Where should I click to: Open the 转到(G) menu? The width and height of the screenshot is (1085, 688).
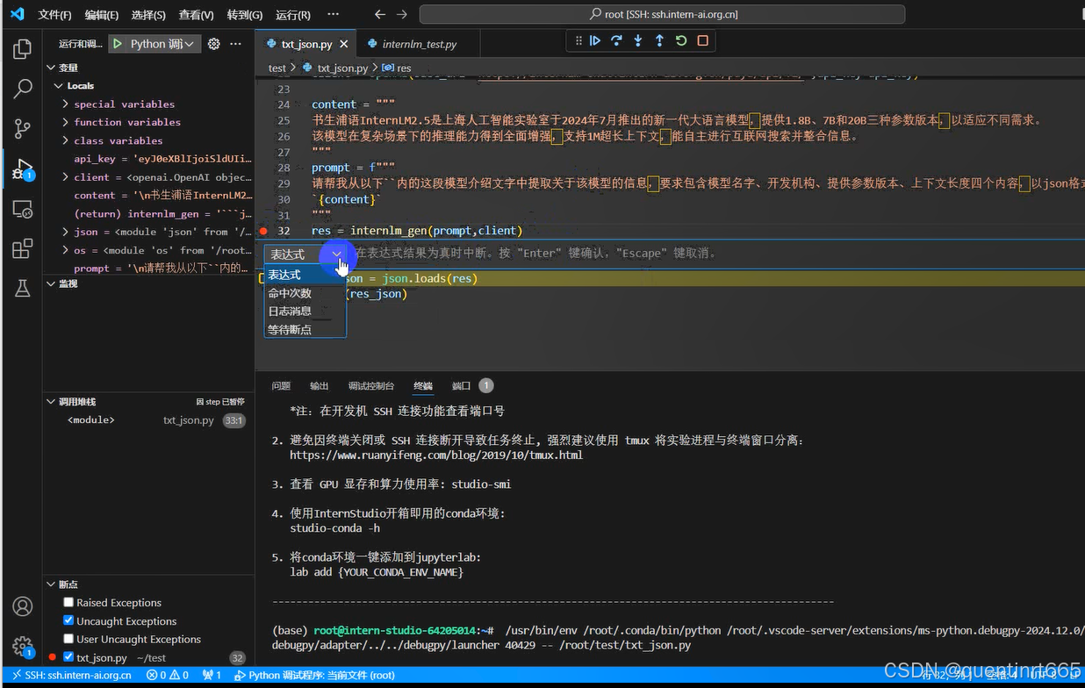point(245,15)
